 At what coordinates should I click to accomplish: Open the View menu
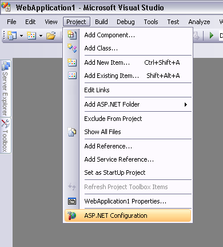pos(51,22)
